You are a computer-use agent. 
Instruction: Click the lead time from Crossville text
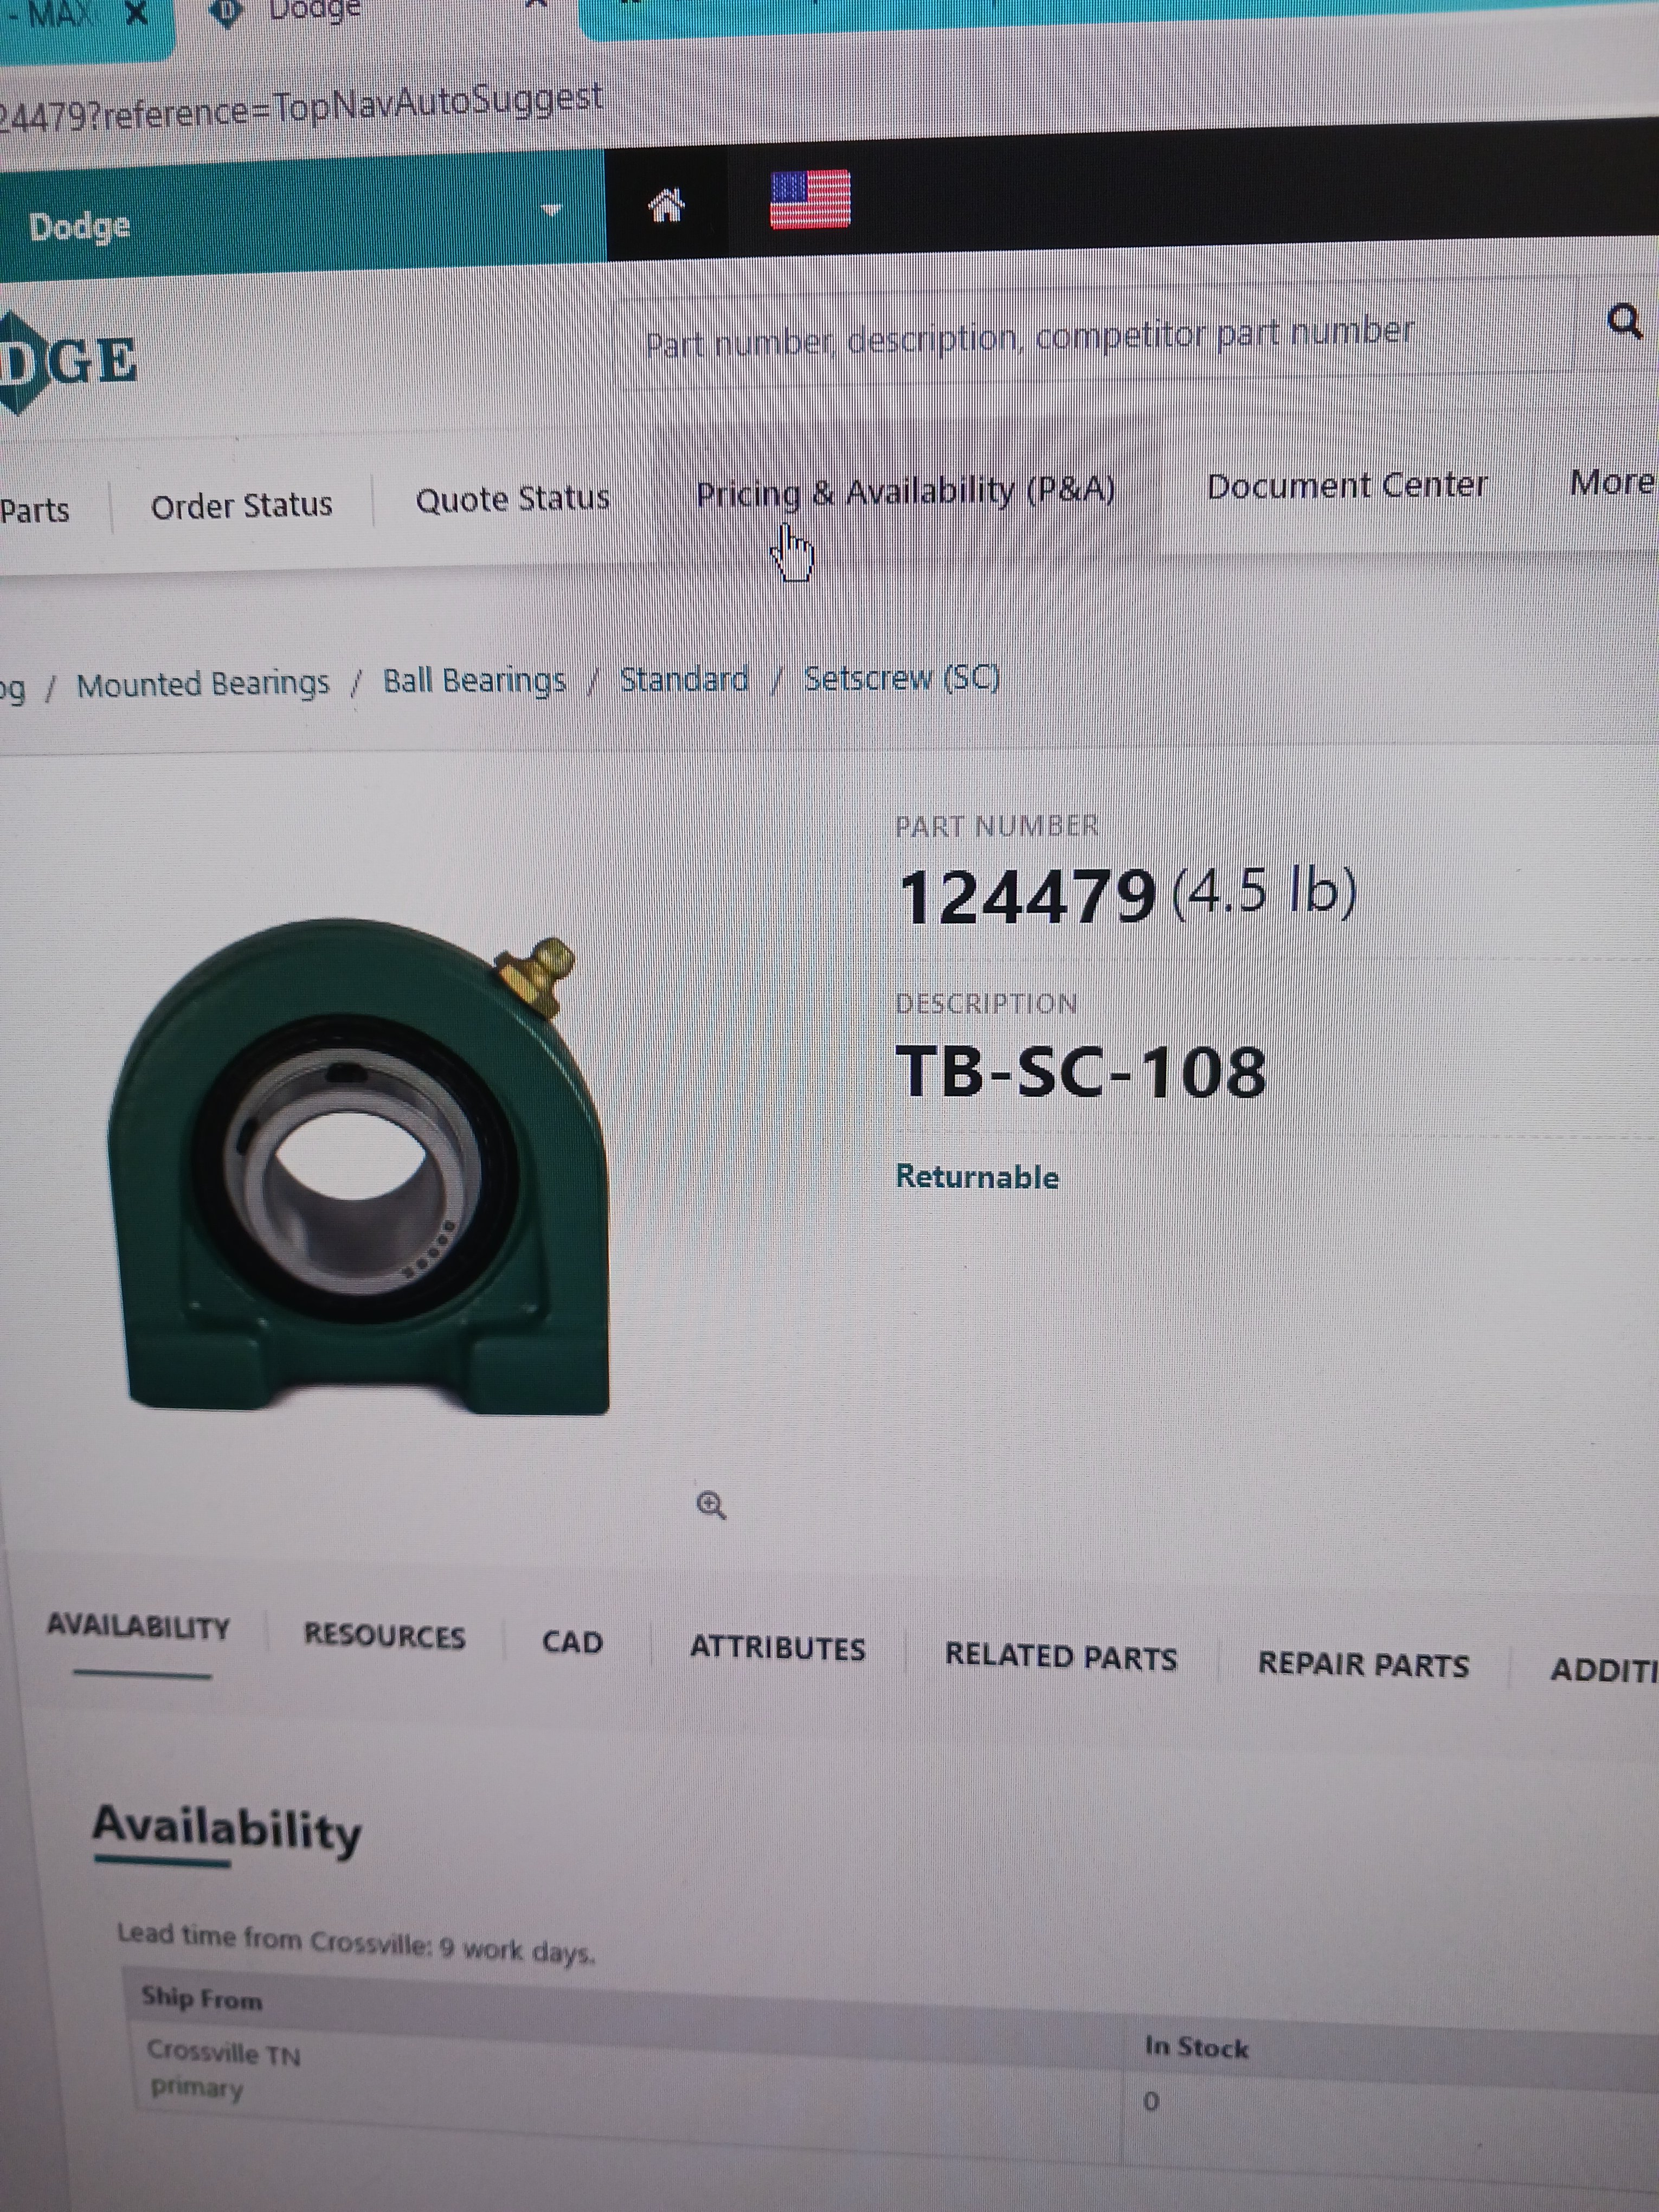[356, 1943]
